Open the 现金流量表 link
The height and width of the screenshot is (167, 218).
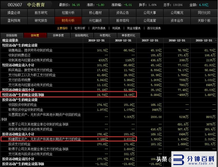tap(134, 28)
